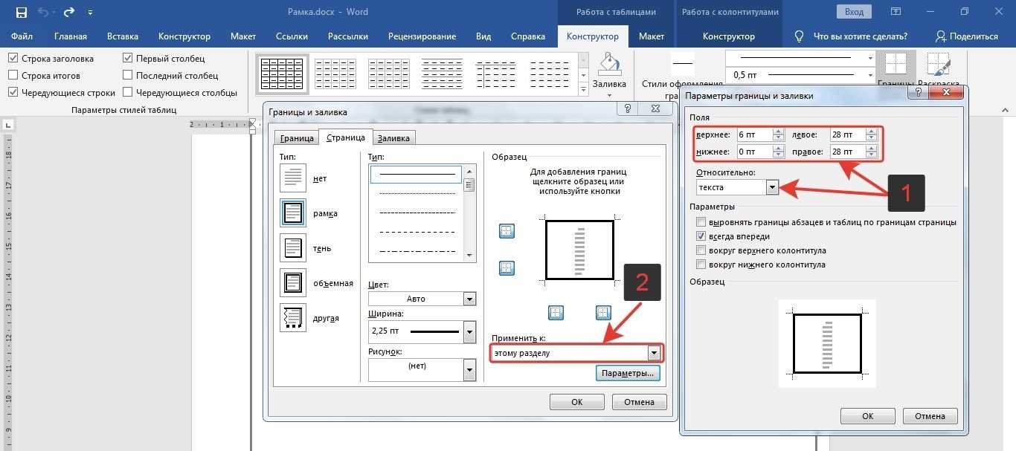Toggle the right border button below preview
The width and height of the screenshot is (1016, 451).
click(603, 313)
